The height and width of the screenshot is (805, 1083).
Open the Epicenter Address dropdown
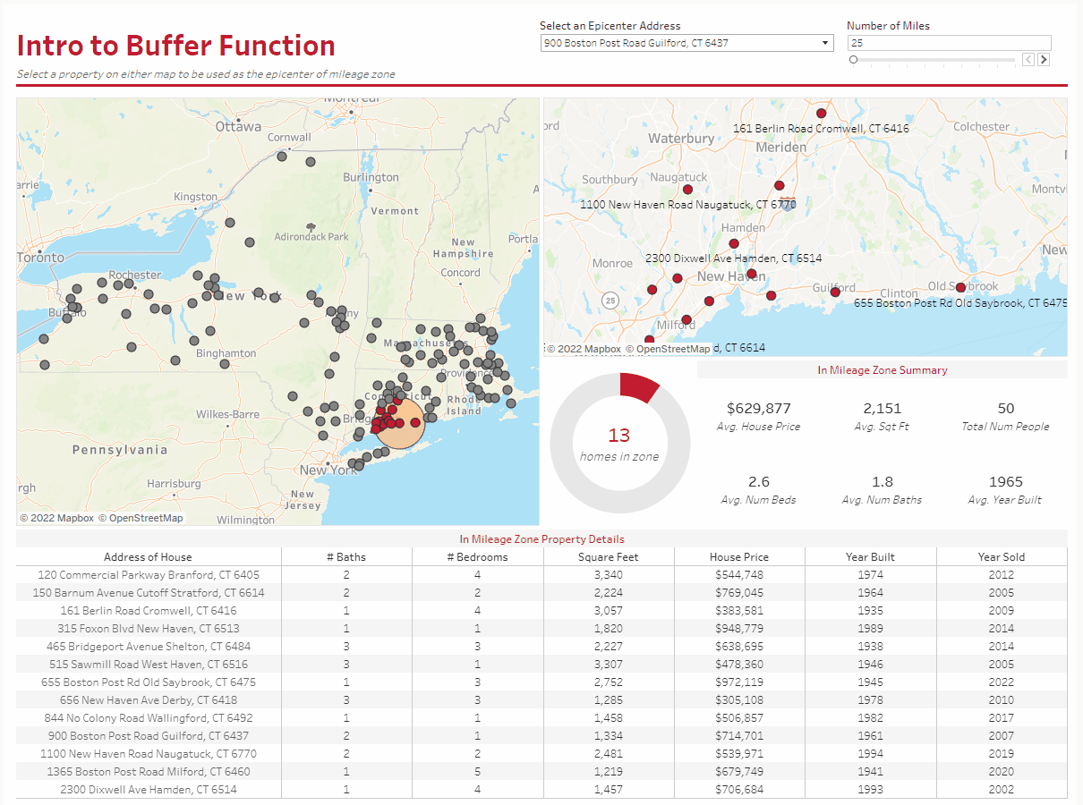687,43
